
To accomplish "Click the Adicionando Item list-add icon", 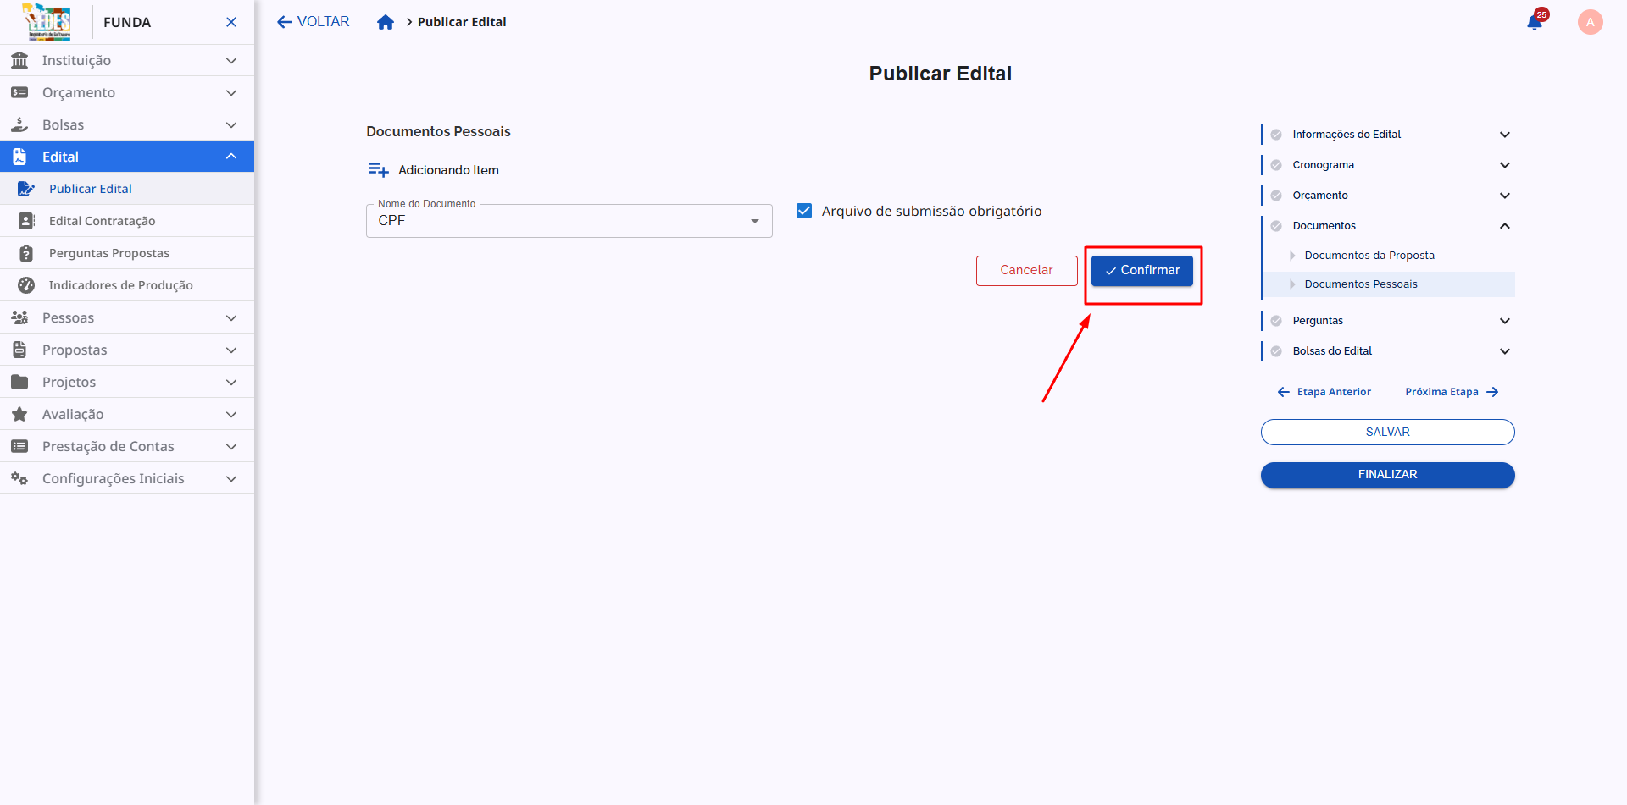I will 378,170.
